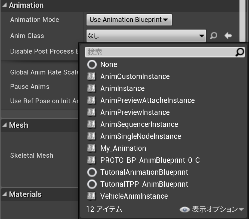Viewport: 249px width, 219px height.
Task: Open the Anim Class dropdown
Action: pos(146,36)
